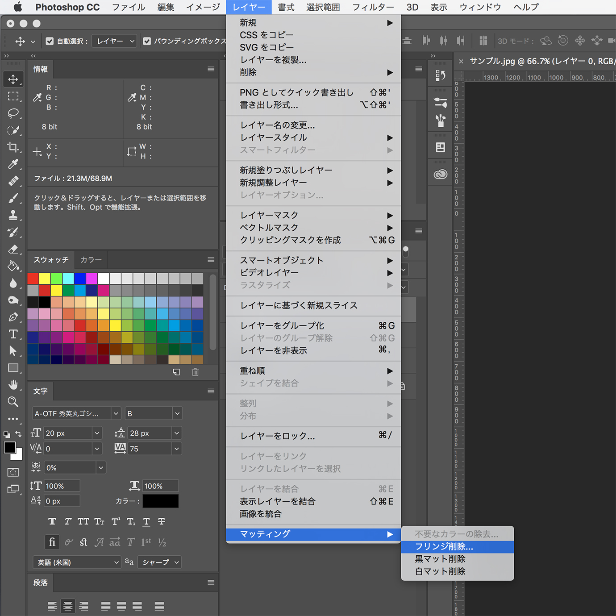Select the Crop tool
This screenshot has height=616, width=616.
(13, 147)
